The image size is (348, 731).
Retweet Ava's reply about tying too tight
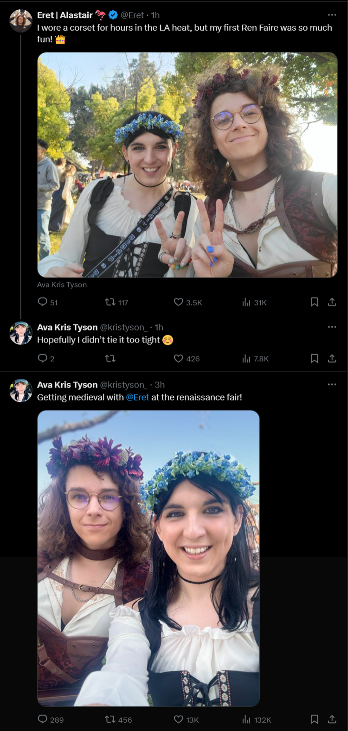(x=110, y=358)
